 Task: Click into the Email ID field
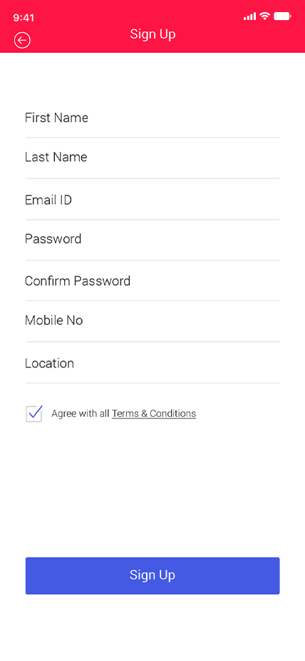(x=152, y=199)
